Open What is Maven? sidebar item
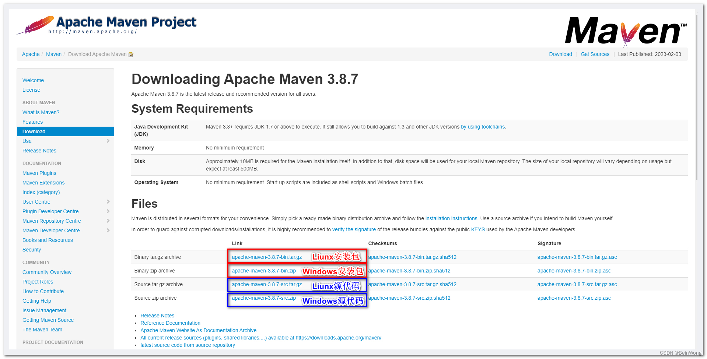The height and width of the screenshot is (359, 707). tap(41, 112)
